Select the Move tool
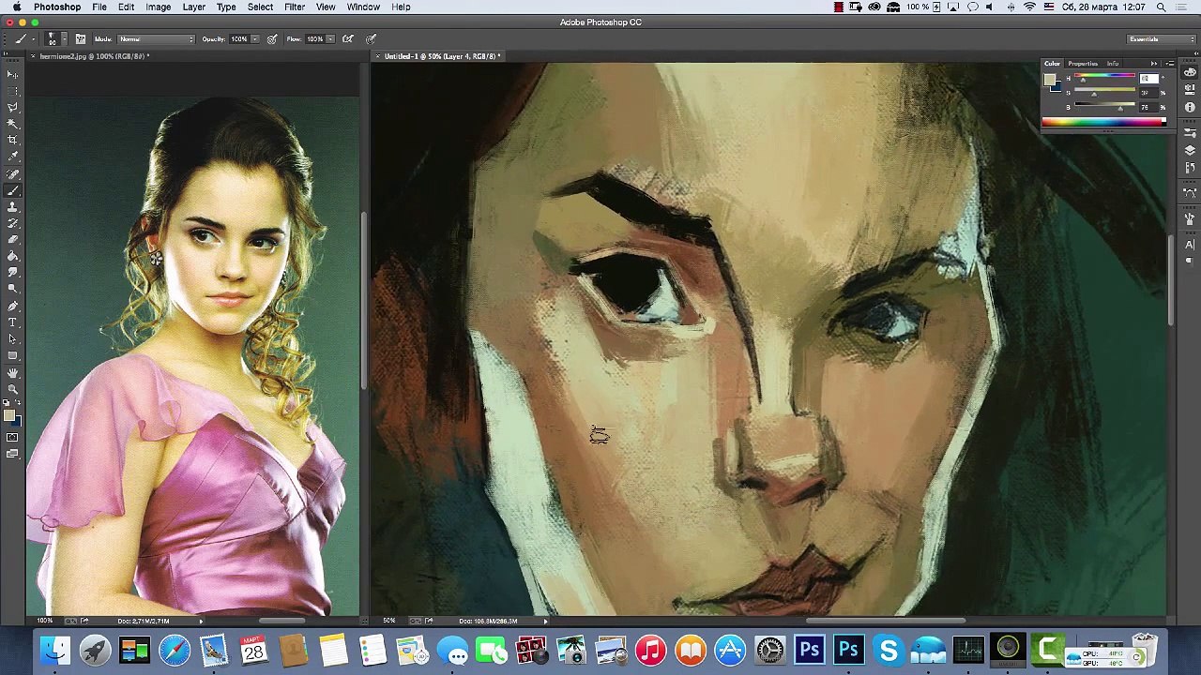This screenshot has width=1201, height=675. coord(12,74)
